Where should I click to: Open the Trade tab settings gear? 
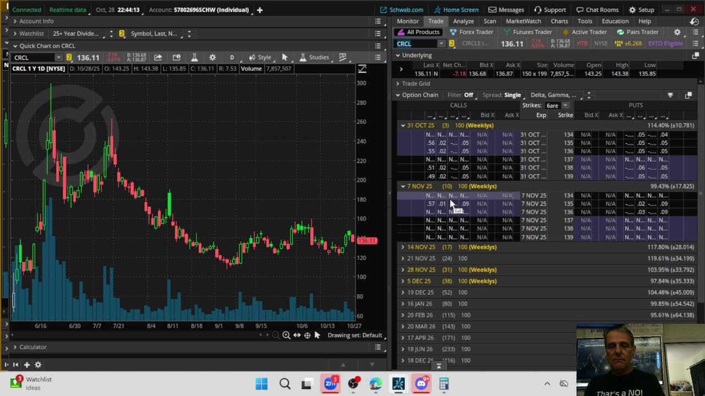677,32
